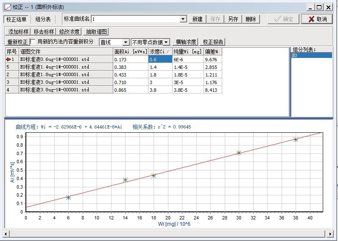
Task: Click the 新建 button
Action: coord(197,19)
